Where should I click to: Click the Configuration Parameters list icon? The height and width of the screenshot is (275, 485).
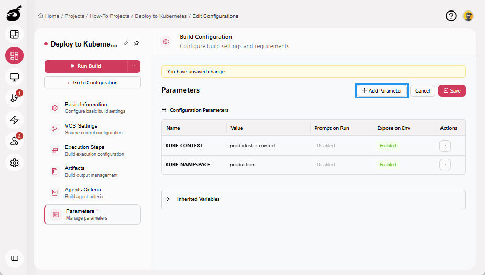[164, 110]
